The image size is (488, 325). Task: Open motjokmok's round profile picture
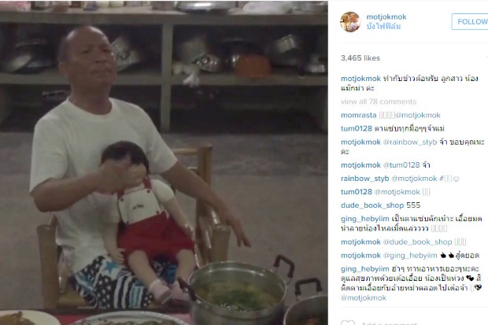[x=350, y=22]
